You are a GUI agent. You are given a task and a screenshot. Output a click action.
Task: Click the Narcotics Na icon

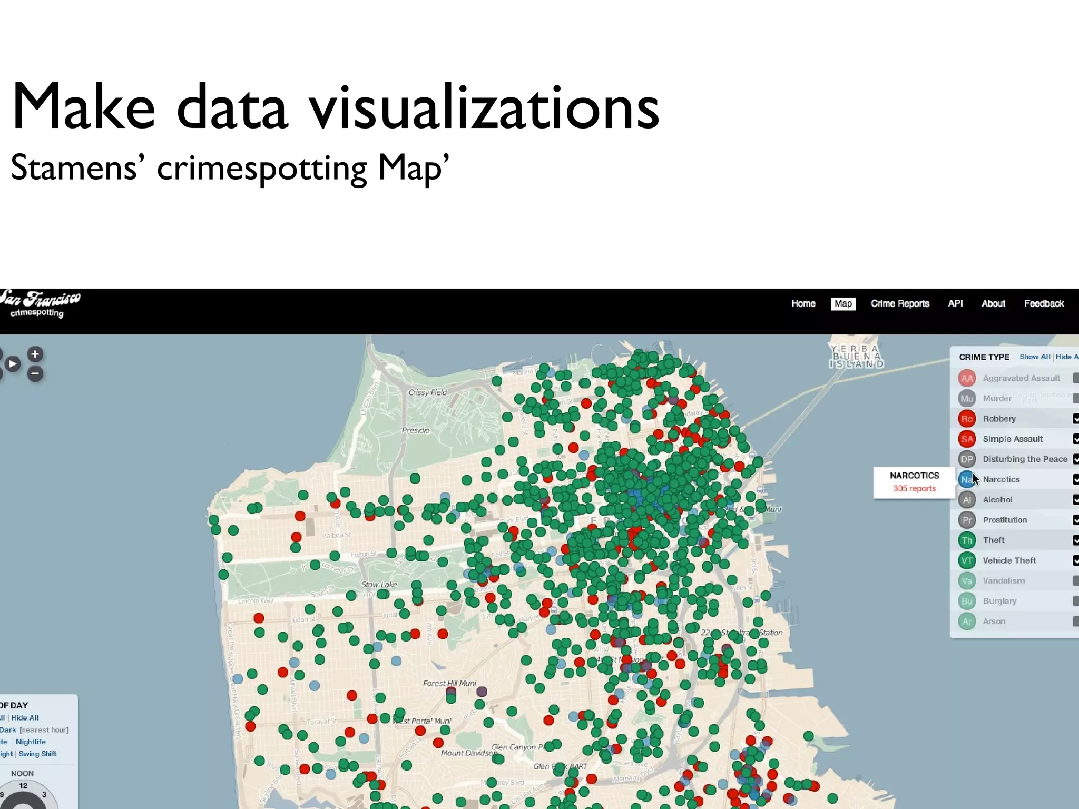[967, 479]
